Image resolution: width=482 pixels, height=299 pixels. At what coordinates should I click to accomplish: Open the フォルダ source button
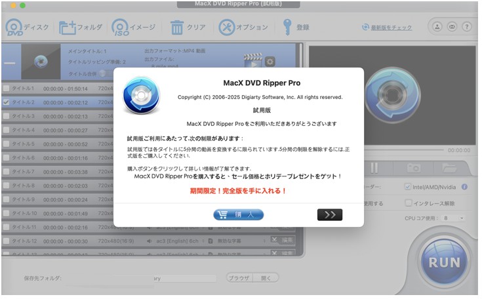coord(81,28)
